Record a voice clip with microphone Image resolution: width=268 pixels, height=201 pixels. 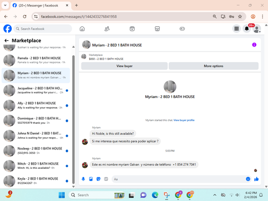tap(83, 179)
